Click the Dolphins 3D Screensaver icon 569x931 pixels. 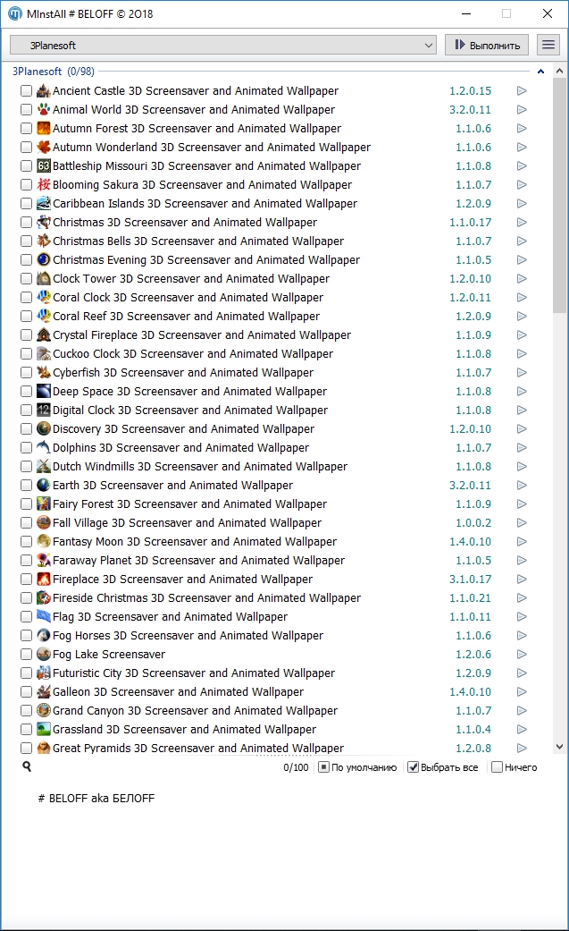coord(43,447)
